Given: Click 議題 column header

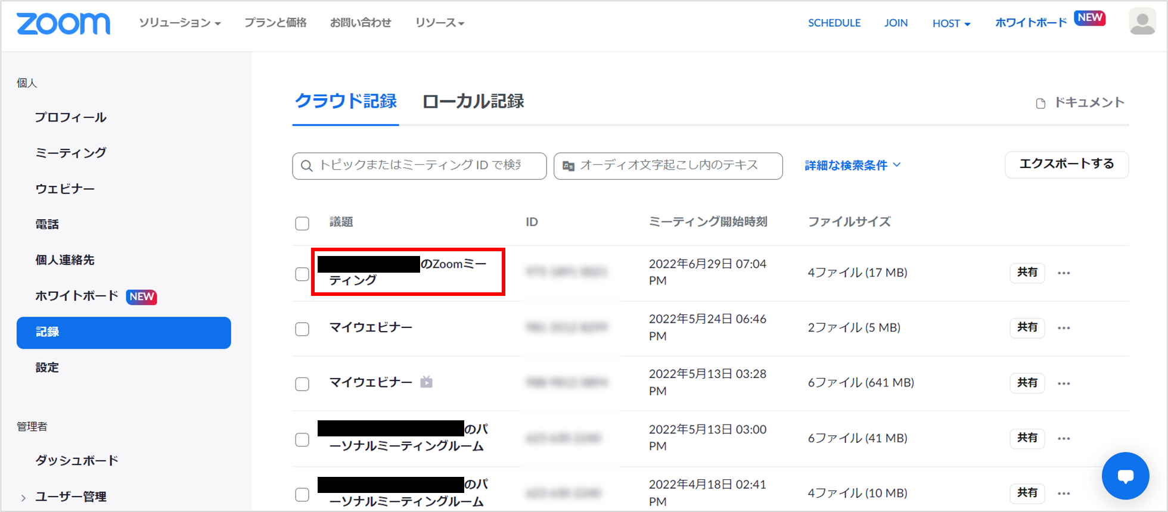Looking at the screenshot, I should click(341, 222).
